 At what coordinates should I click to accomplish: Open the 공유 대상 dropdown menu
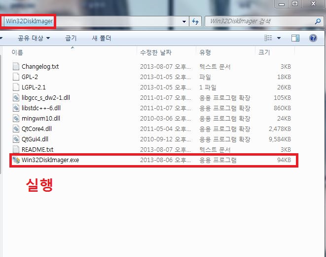click(x=34, y=38)
